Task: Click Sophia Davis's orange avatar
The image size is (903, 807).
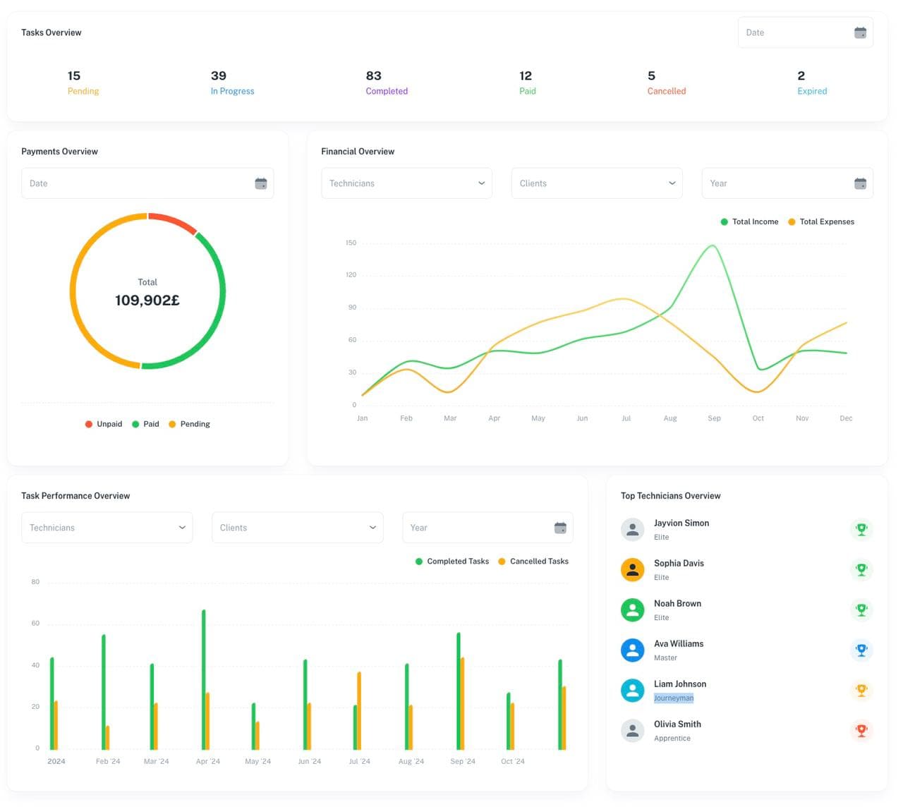Action: (x=632, y=569)
